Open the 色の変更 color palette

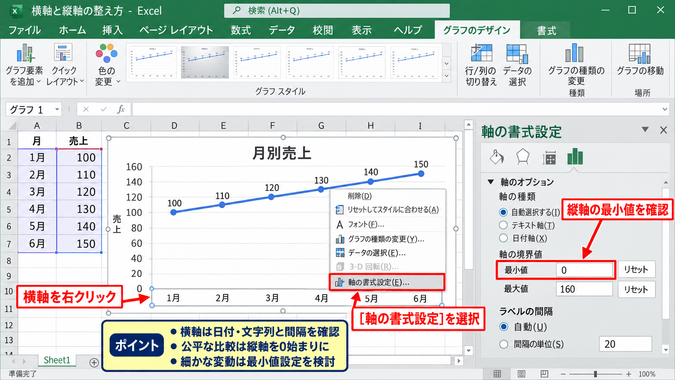click(x=107, y=65)
